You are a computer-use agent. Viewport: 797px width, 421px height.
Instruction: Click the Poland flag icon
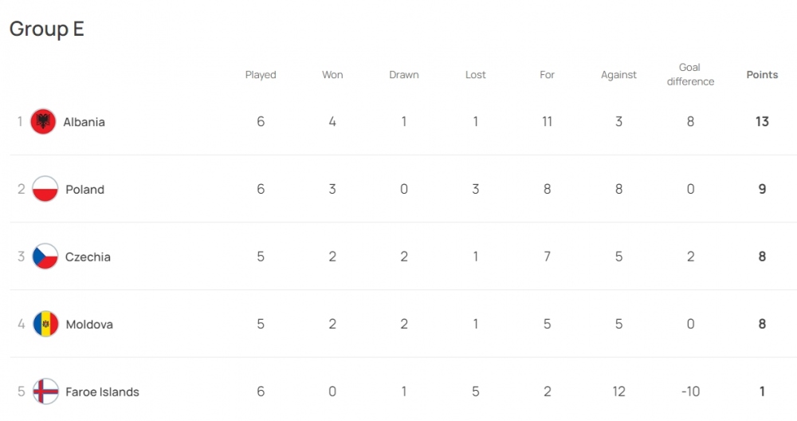tap(45, 190)
